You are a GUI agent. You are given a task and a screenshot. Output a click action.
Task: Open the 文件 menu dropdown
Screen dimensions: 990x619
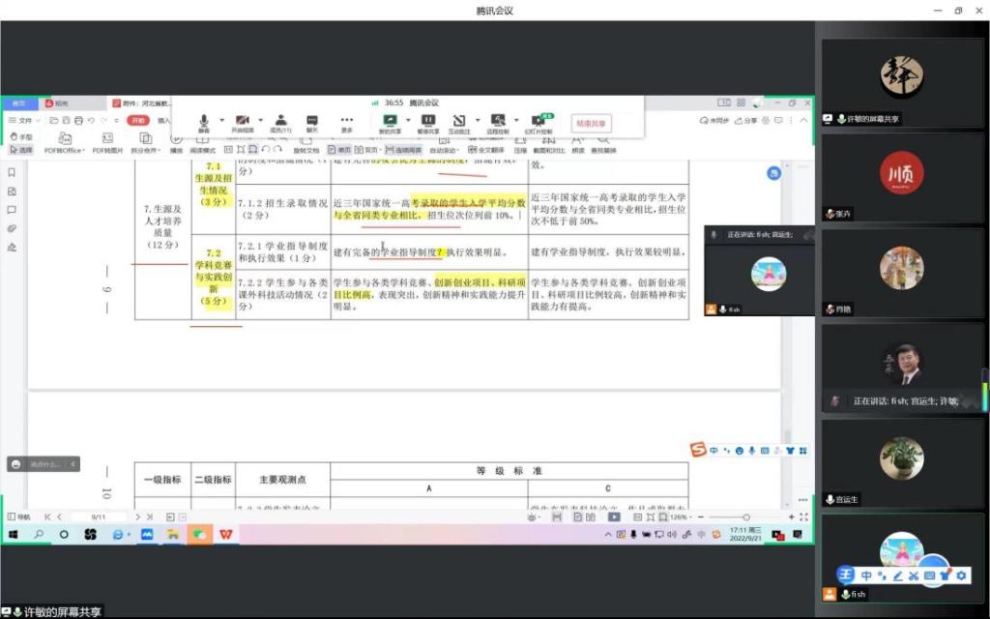[x=25, y=121]
